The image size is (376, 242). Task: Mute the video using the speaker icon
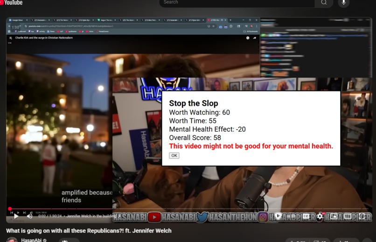click(30, 216)
